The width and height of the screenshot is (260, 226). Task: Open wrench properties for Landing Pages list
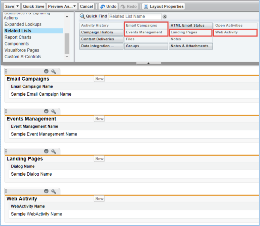54,151
